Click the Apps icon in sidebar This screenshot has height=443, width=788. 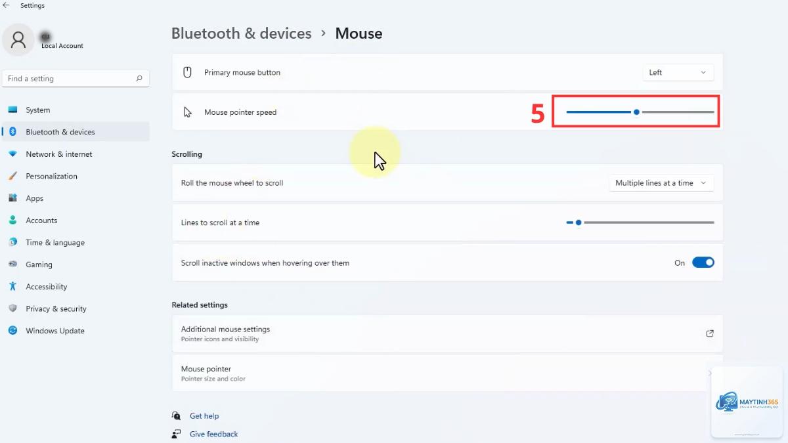coord(12,198)
